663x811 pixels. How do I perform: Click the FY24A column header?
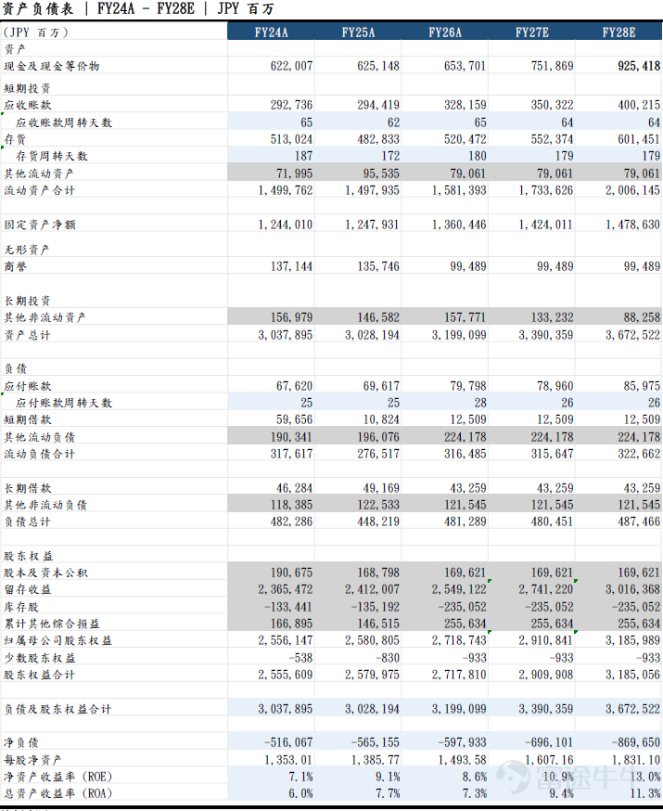tap(271, 32)
